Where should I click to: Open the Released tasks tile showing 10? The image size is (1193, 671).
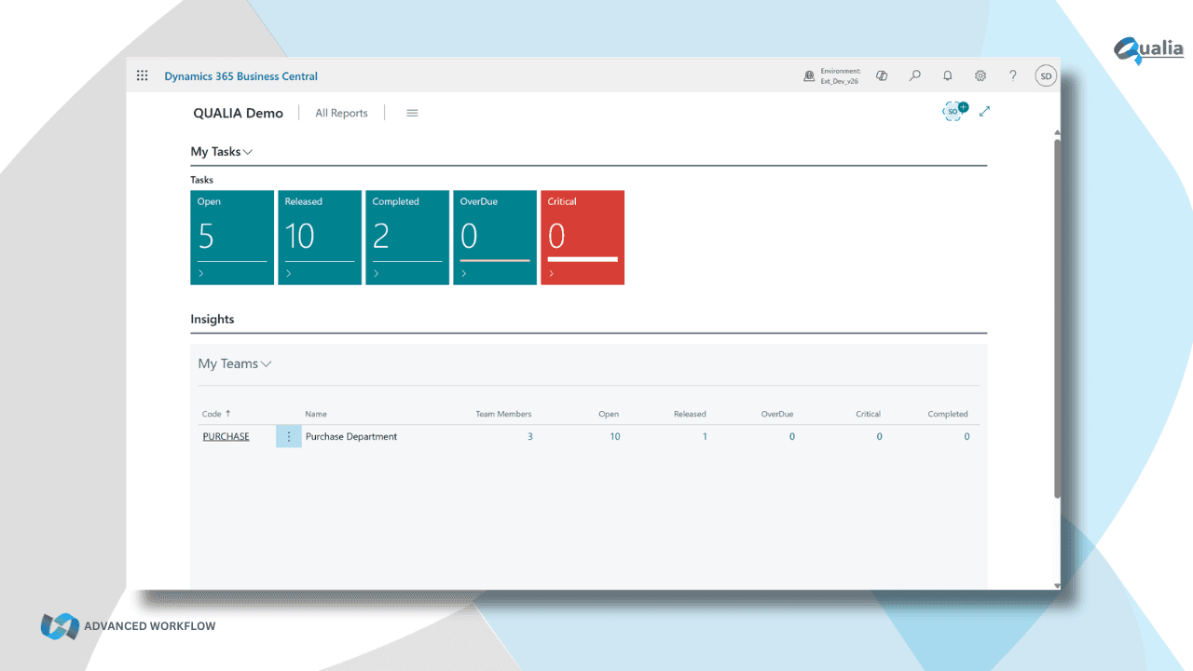(320, 238)
